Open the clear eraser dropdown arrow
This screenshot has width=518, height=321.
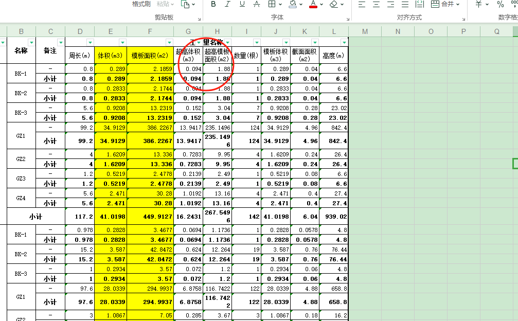(x=342, y=4)
